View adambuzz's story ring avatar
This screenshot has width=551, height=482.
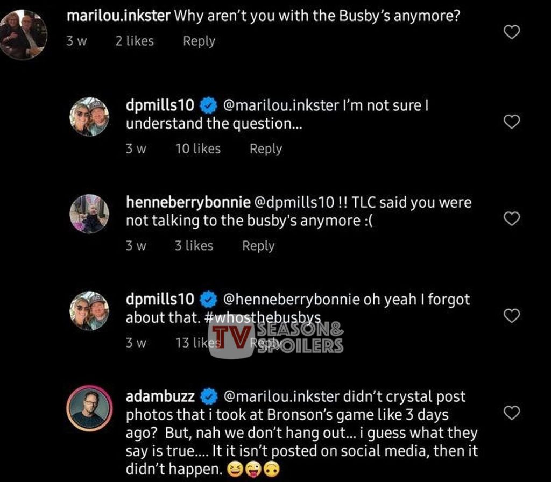coord(89,408)
